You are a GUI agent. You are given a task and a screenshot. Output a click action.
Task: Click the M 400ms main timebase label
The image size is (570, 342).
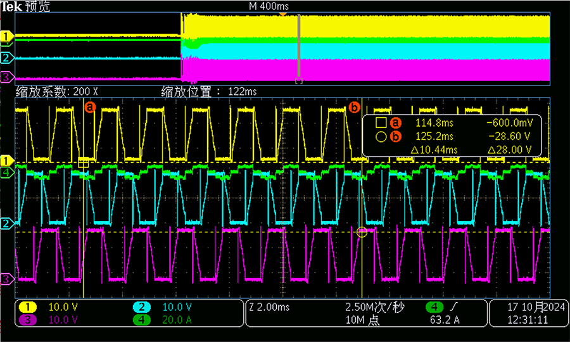click(x=269, y=6)
